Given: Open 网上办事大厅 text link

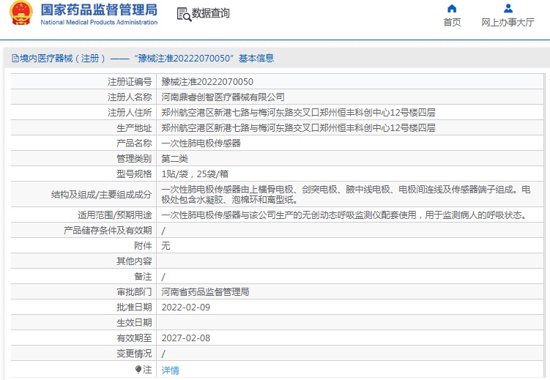Looking at the screenshot, I should click(x=508, y=23).
